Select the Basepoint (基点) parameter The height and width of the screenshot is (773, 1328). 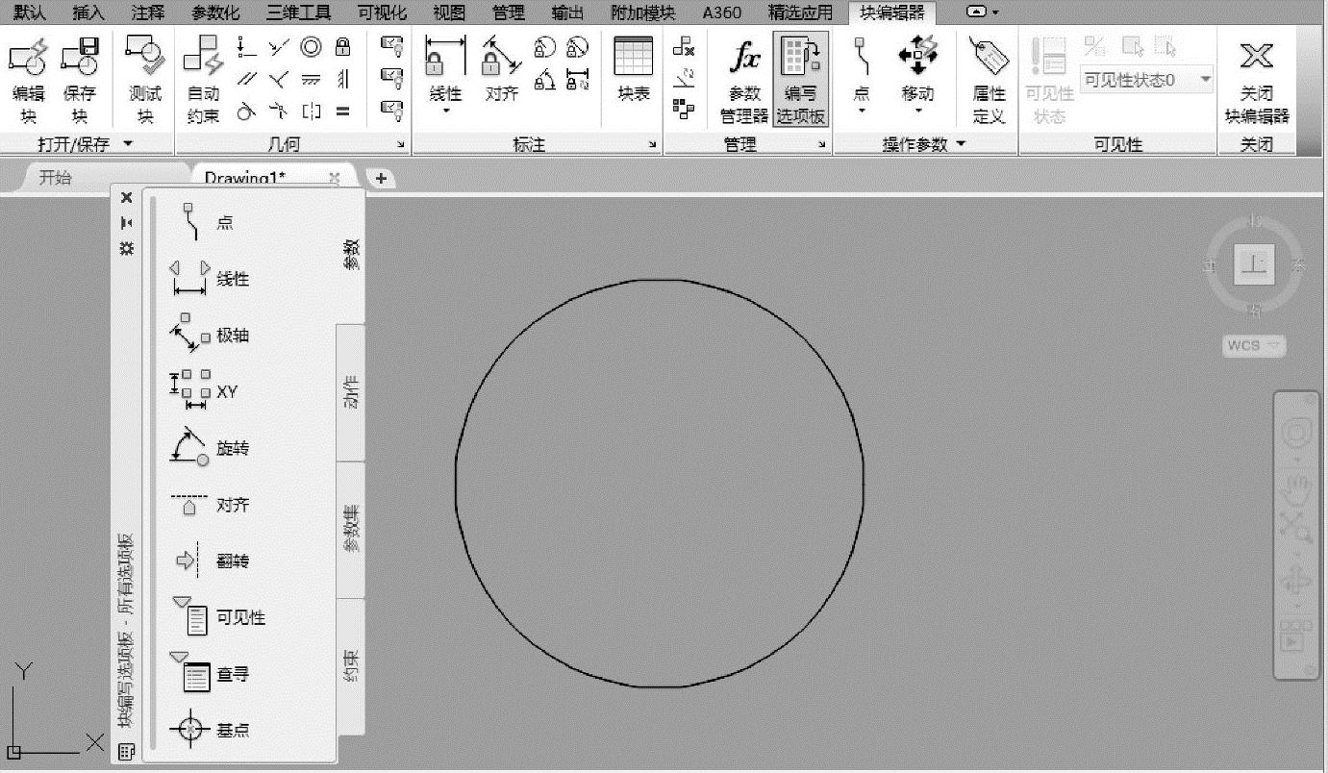(209, 730)
